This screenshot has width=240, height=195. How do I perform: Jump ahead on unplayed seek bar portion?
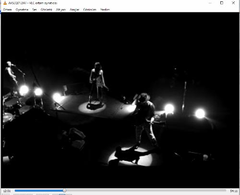145,190
